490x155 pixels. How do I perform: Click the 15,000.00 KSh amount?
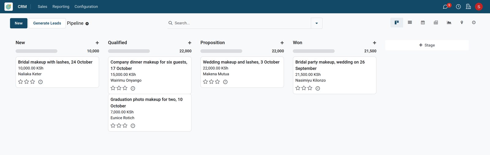[123, 75]
